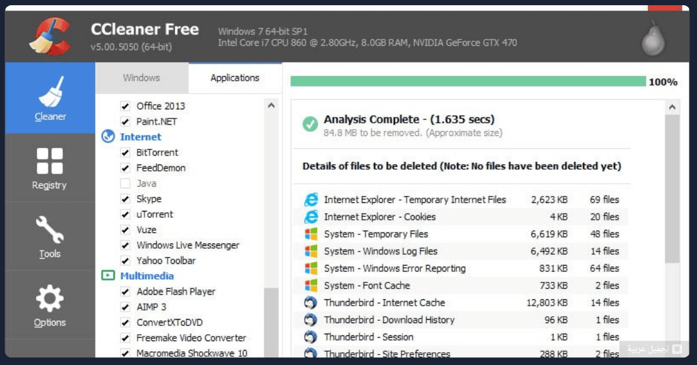Viewport: 697px width, 365px height.
Task: Click the Multimedia category heading
Action: (147, 276)
